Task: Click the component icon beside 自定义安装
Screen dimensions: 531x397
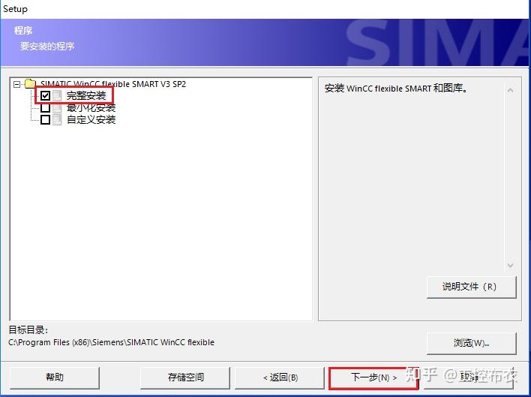Action: point(57,119)
